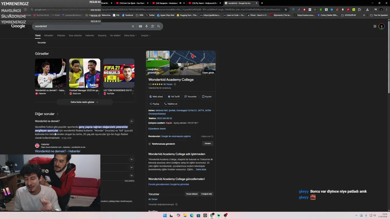This screenshot has width=390, height=219.
Task: Switch to the Alışveriş tab
Action: point(102,36)
